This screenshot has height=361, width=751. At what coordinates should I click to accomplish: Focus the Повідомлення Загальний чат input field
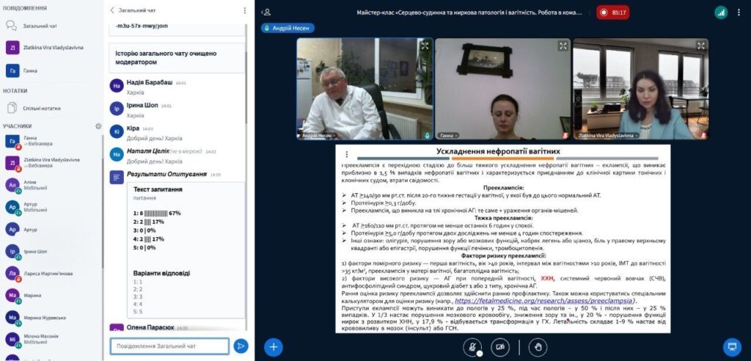pos(169,346)
